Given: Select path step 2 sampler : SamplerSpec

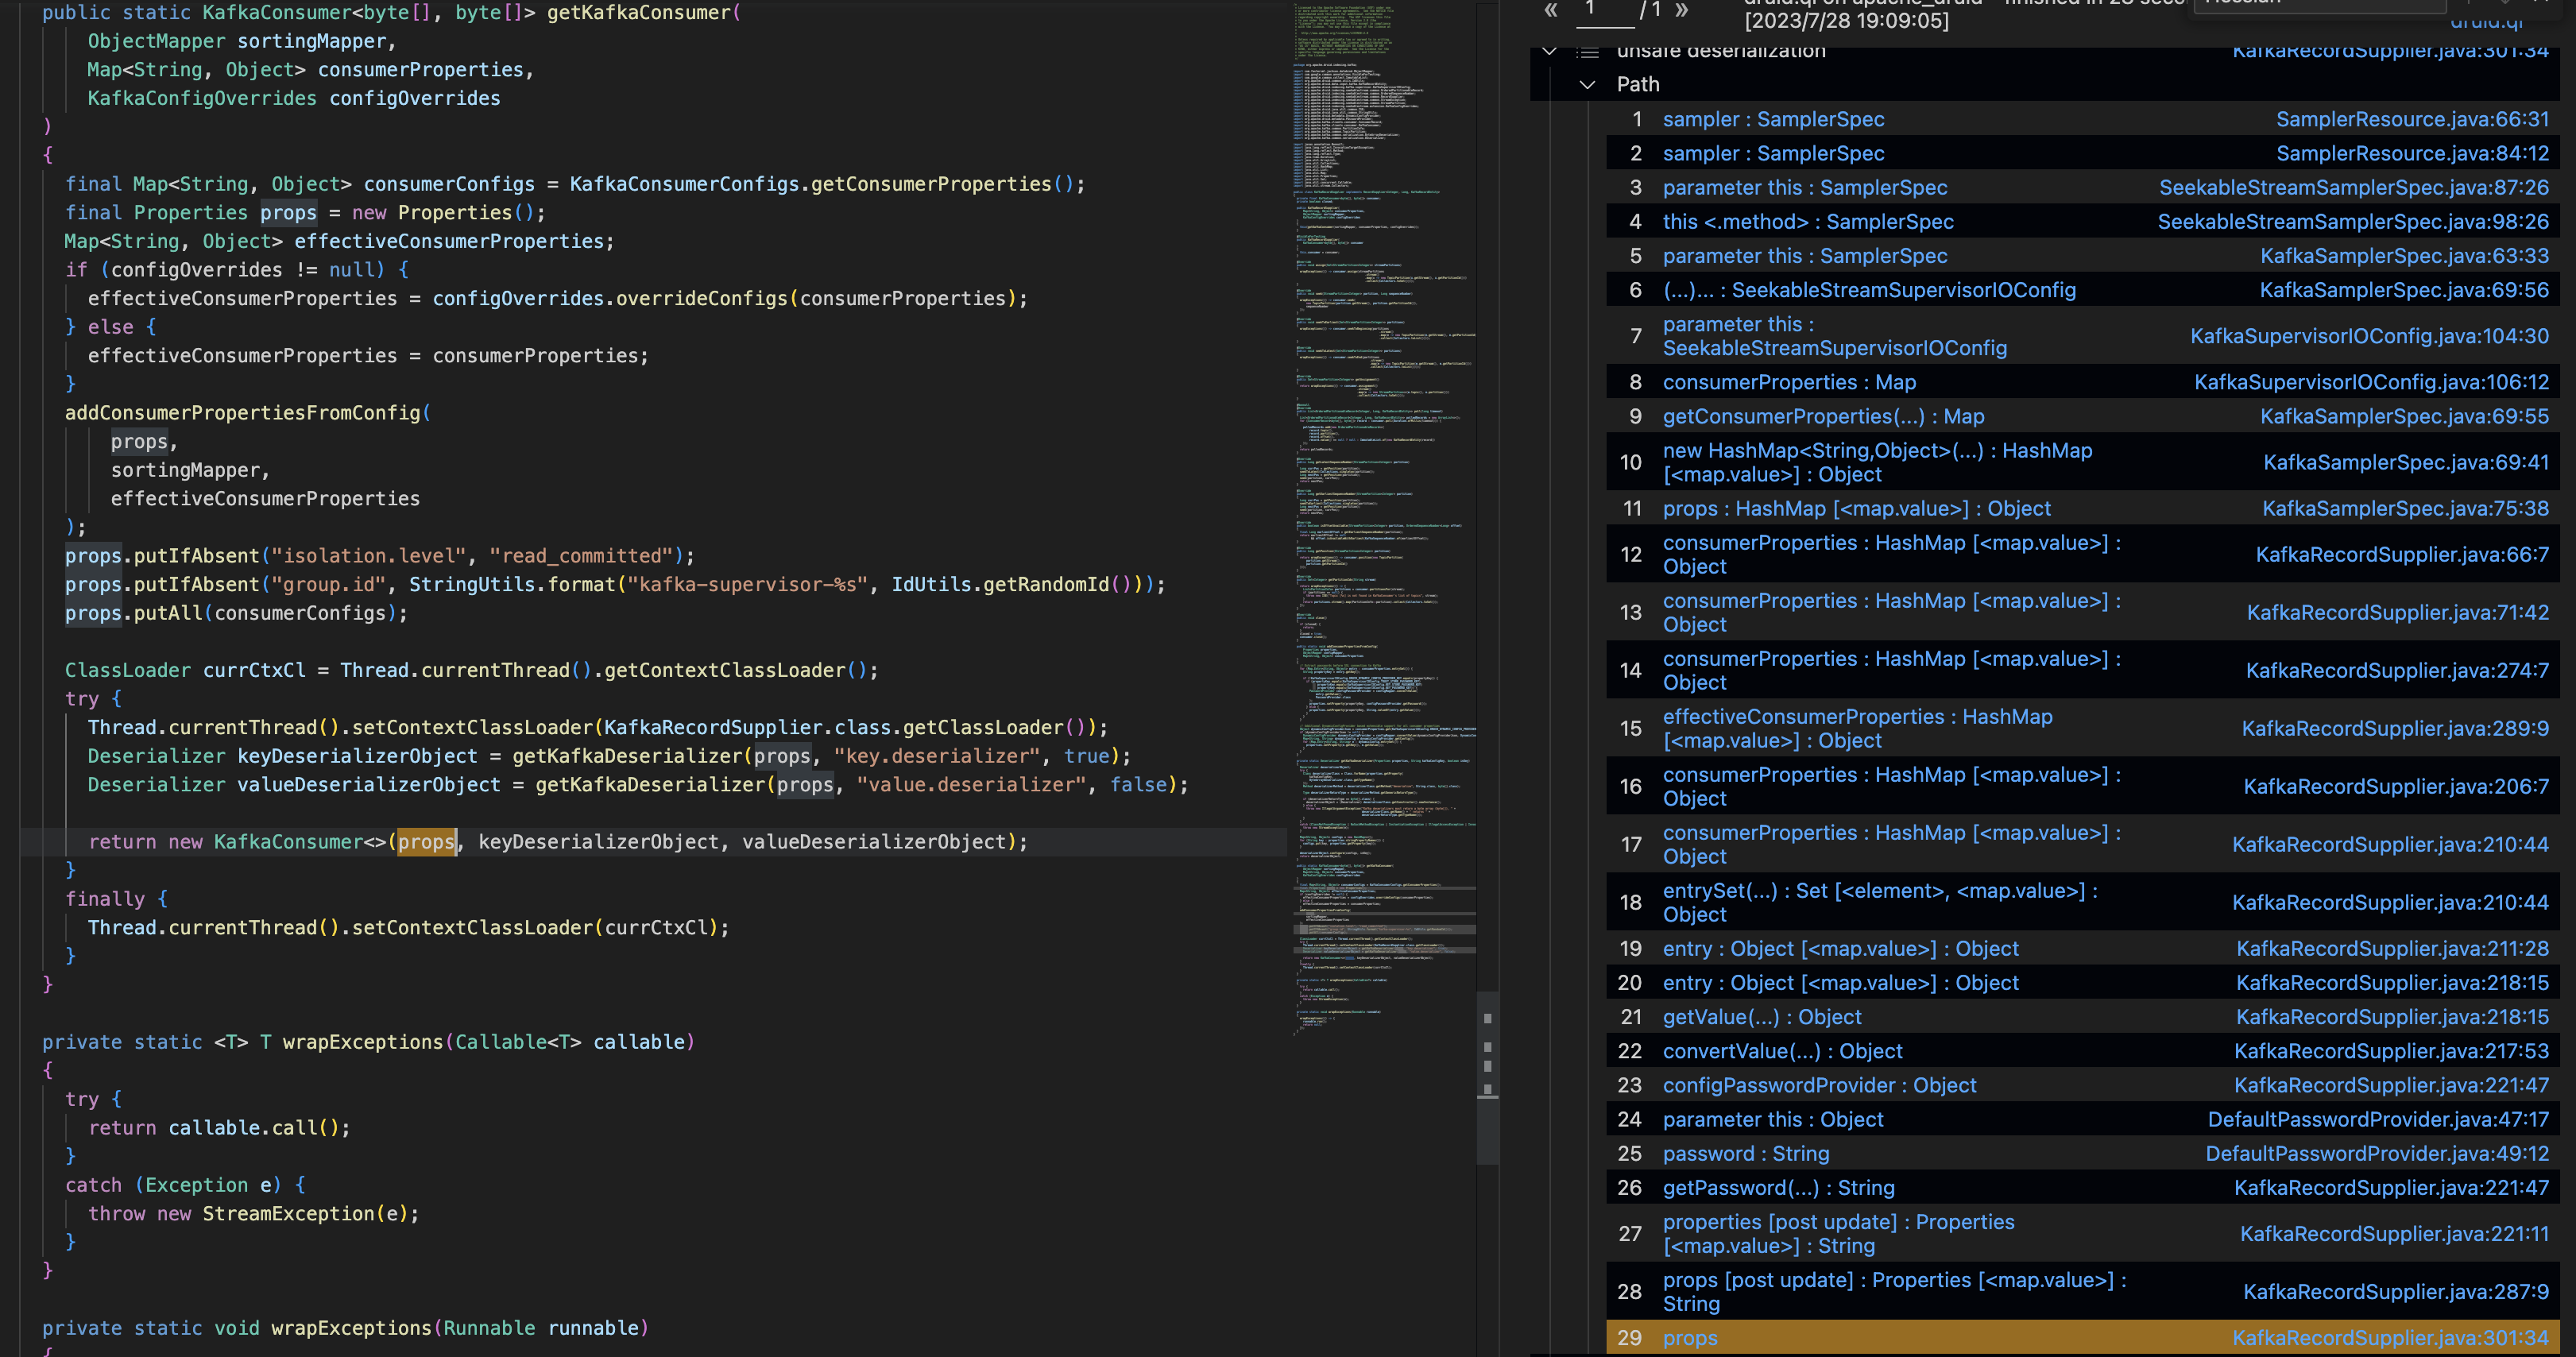Looking at the screenshot, I should click(x=1773, y=153).
